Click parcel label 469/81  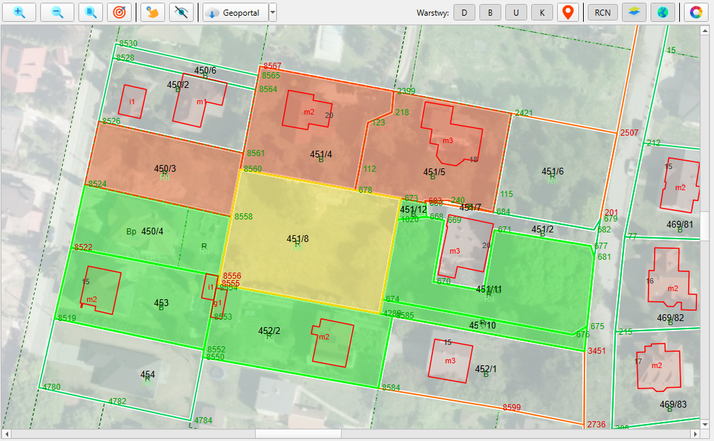click(x=680, y=224)
